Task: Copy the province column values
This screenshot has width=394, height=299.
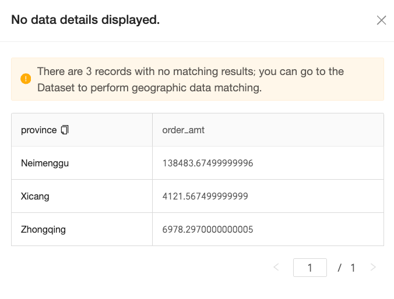Action: [x=65, y=130]
